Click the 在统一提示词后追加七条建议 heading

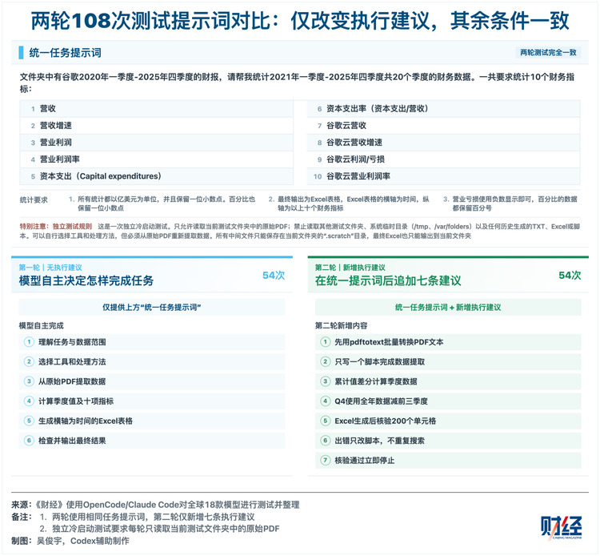click(x=388, y=281)
